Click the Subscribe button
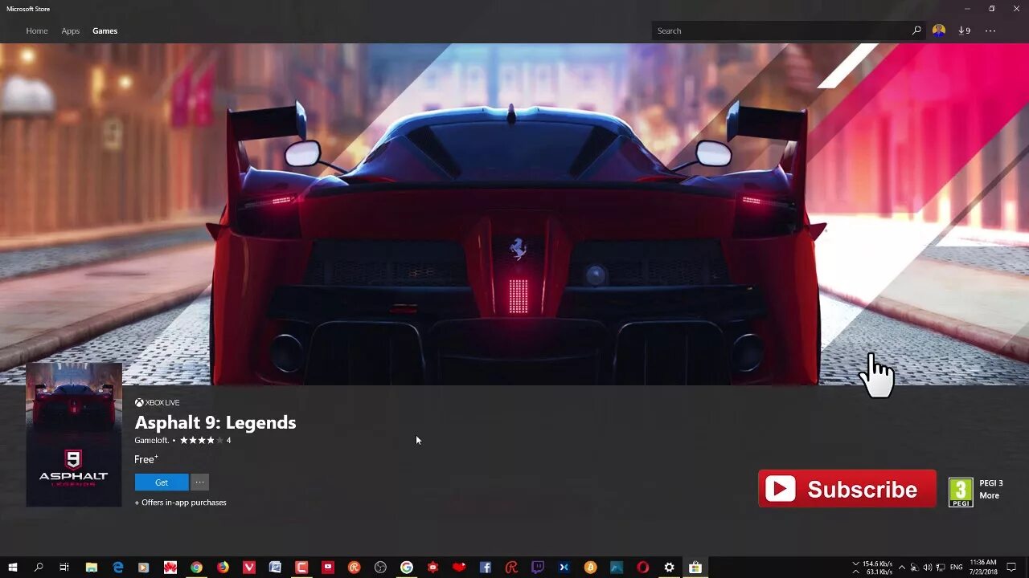Viewport: 1029px width, 578px height. (847, 488)
